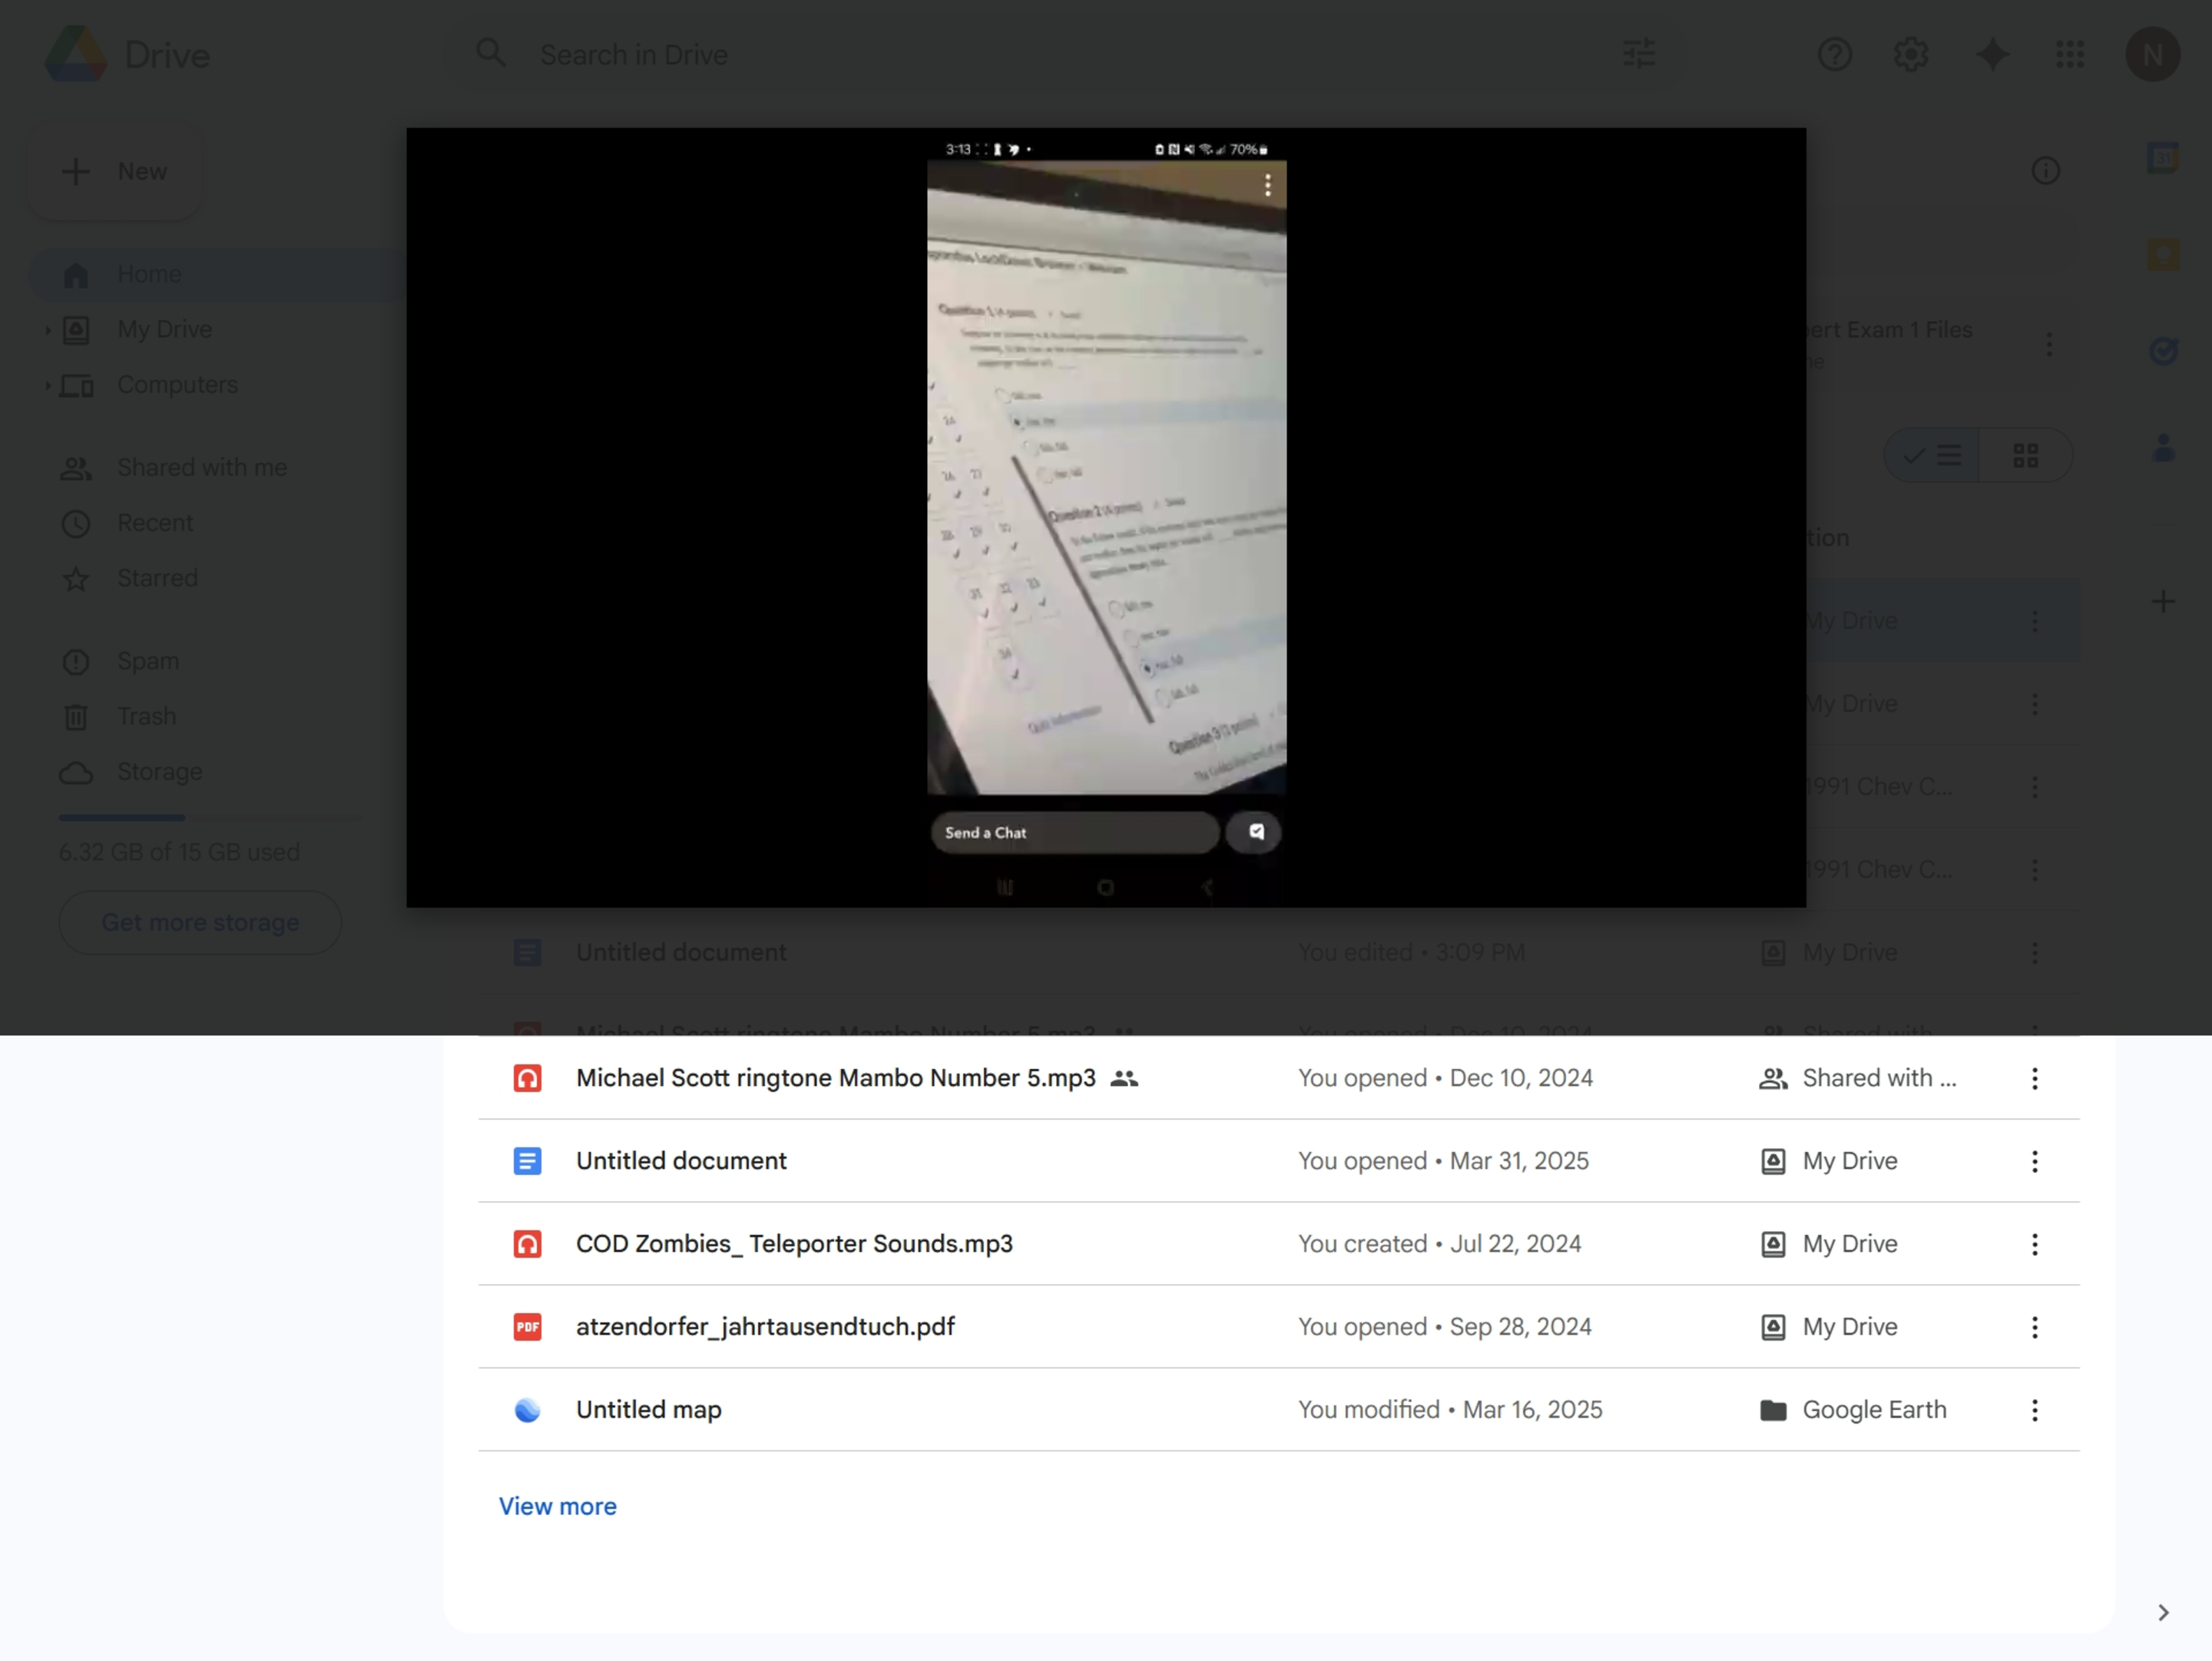Select atzendorfer_jahrtausendtuch.pdf file

click(x=1279, y=1327)
